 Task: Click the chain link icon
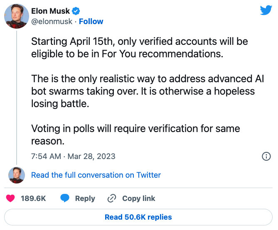click(x=112, y=198)
